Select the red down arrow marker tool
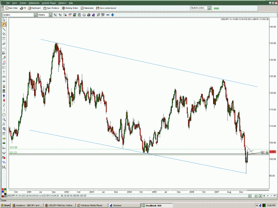Image resolution: width=278 pixels, height=208 pixels. (x=4, y=100)
